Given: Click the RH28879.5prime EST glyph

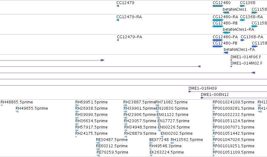Looking at the screenshot, I should (x=126, y=137).
